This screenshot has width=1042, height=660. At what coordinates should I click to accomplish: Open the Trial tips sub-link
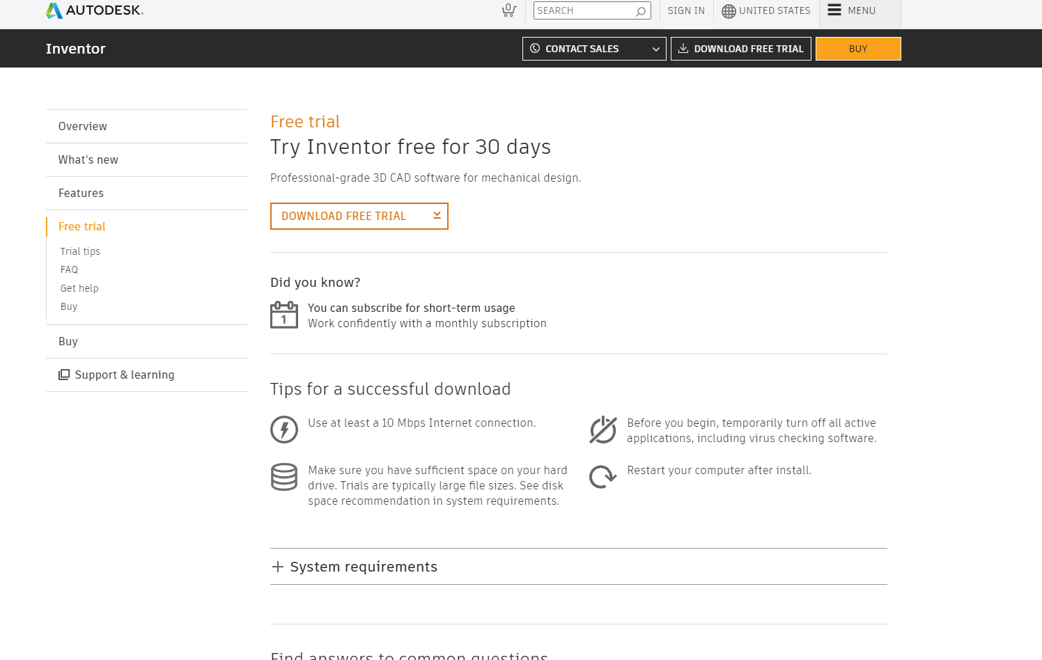click(x=80, y=251)
